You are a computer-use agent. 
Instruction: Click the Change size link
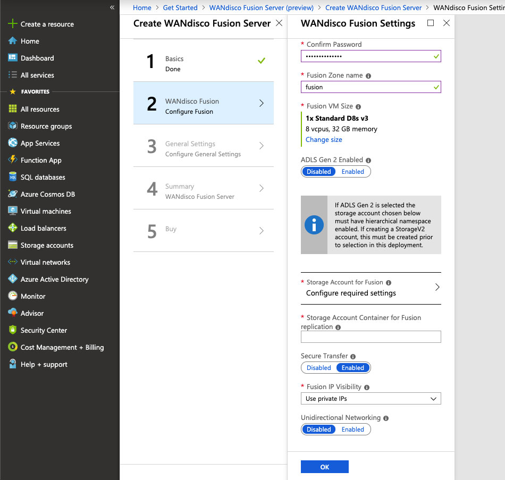(x=324, y=139)
